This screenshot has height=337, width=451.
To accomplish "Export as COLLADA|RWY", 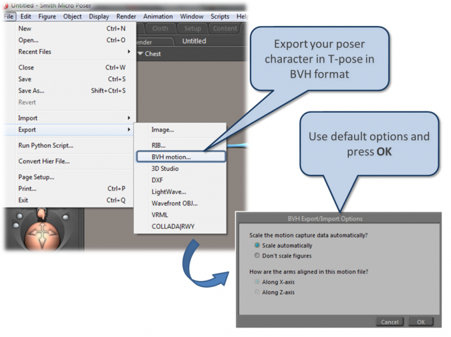I will click(180, 227).
